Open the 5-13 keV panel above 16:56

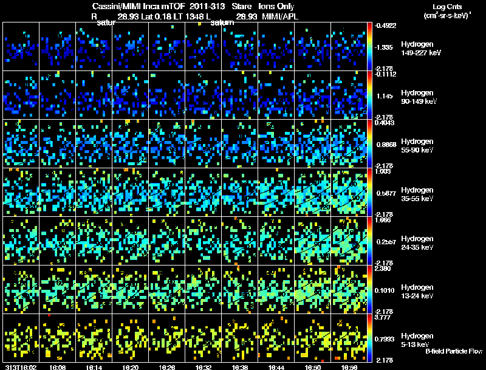tap(349, 338)
